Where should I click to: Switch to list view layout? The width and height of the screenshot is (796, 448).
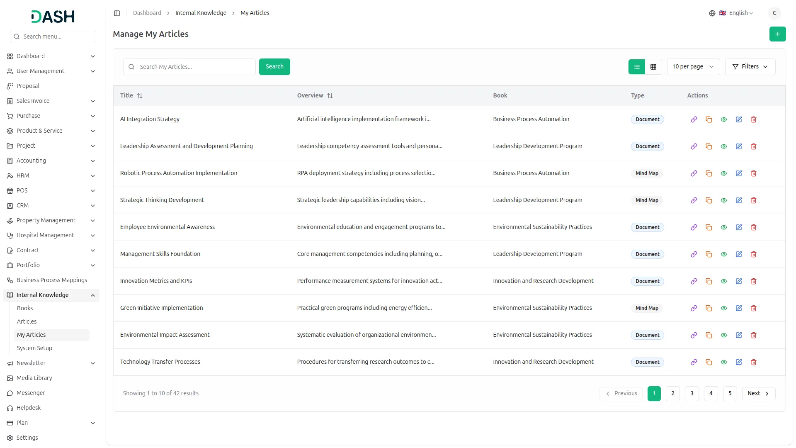click(636, 67)
